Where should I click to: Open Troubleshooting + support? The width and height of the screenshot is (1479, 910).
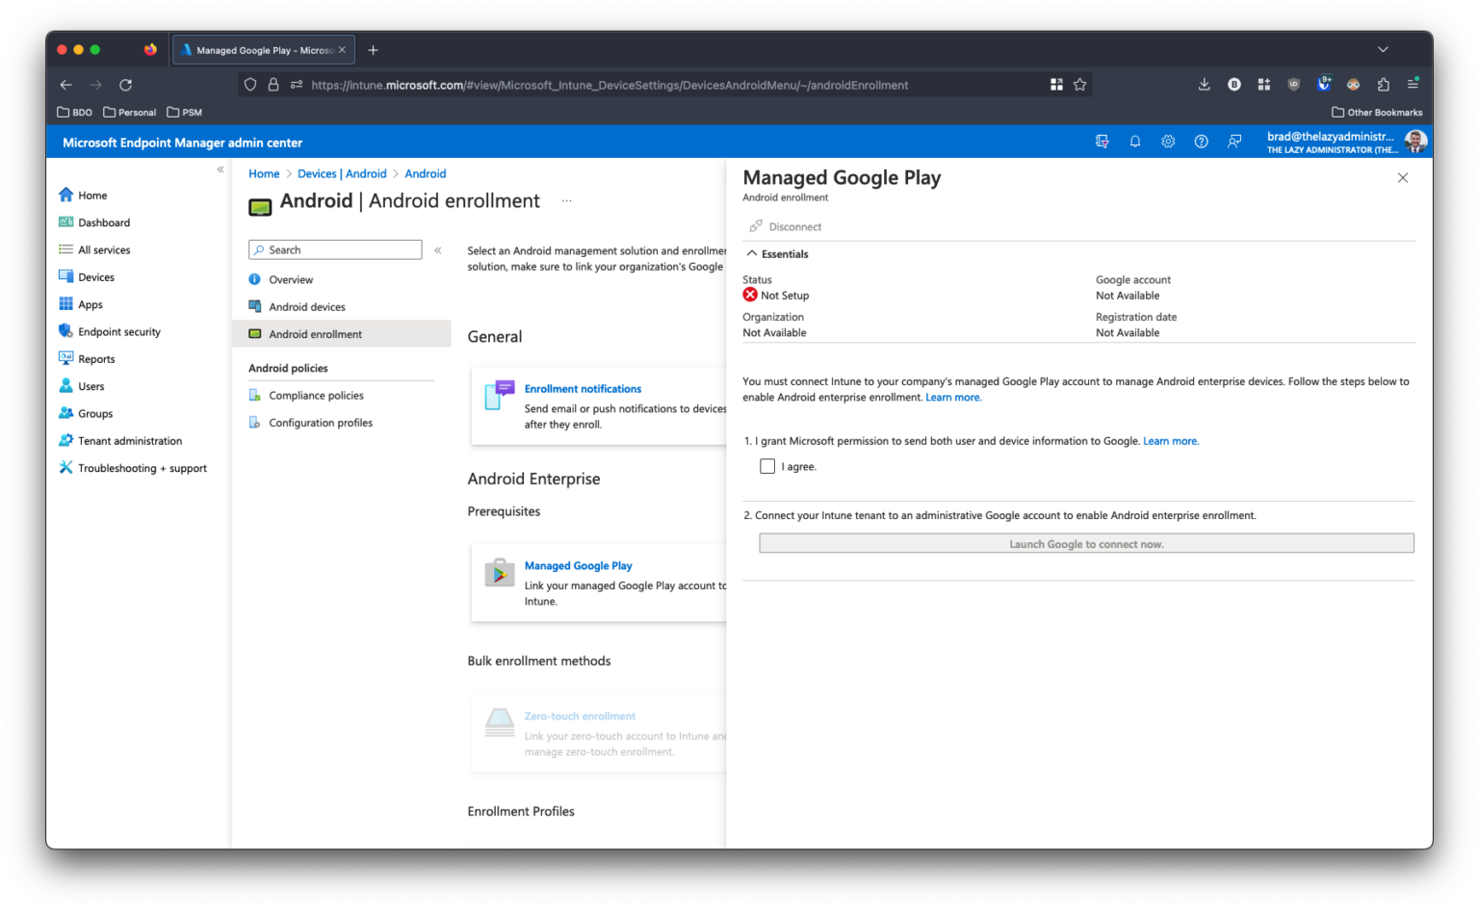(133, 468)
